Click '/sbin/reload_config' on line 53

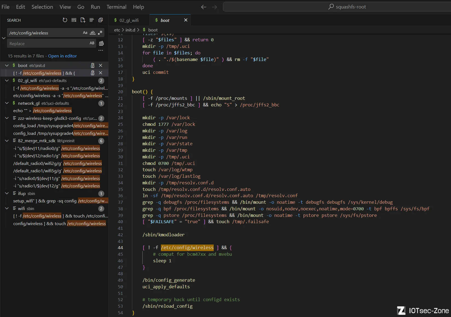point(167,306)
